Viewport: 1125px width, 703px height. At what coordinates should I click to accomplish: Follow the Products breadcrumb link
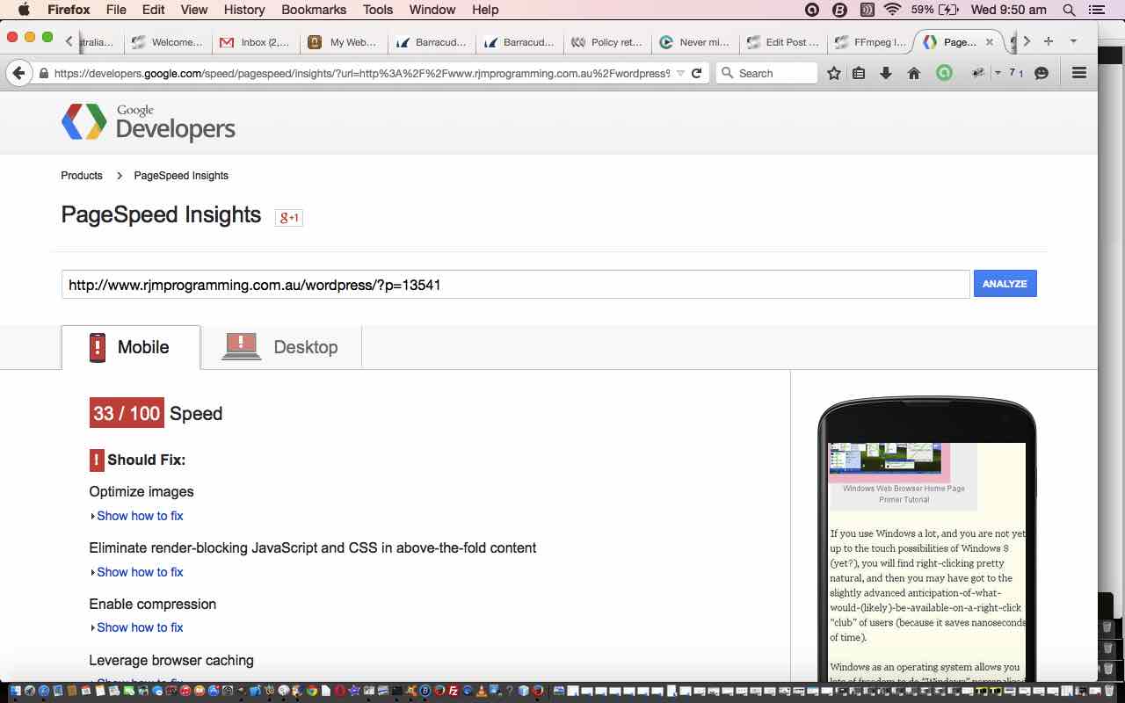point(82,176)
